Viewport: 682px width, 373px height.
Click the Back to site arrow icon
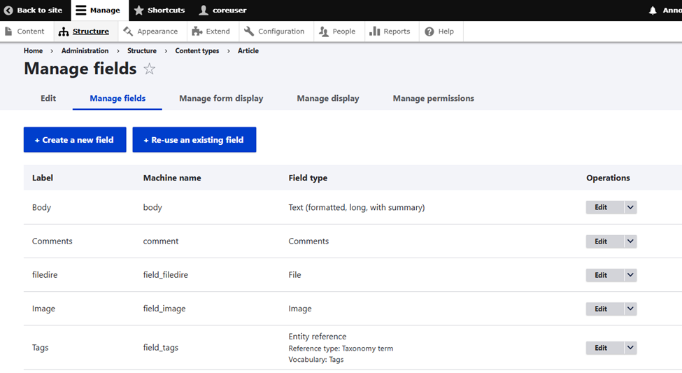pyautogui.click(x=8, y=10)
